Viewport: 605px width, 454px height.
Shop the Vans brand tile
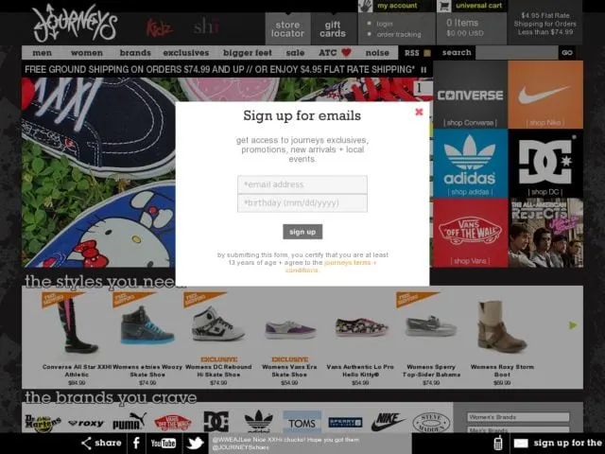tap(470, 233)
